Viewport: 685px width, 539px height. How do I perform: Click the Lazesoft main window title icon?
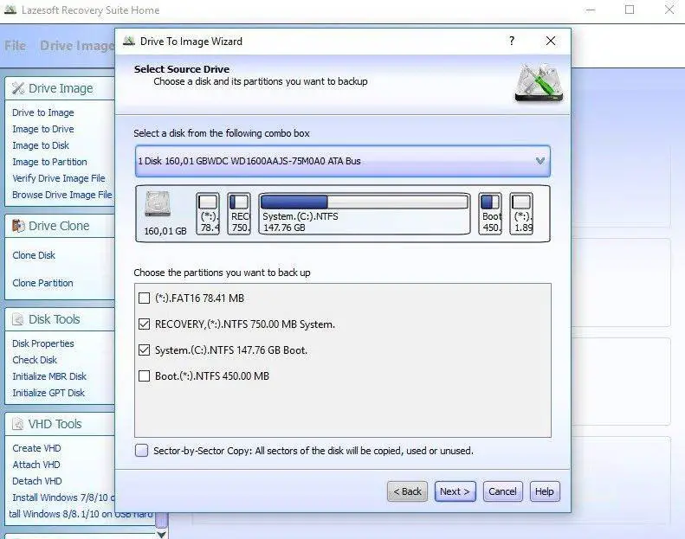coord(10,10)
